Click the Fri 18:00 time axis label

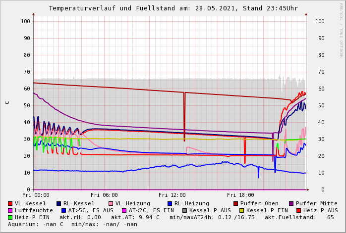(240, 195)
